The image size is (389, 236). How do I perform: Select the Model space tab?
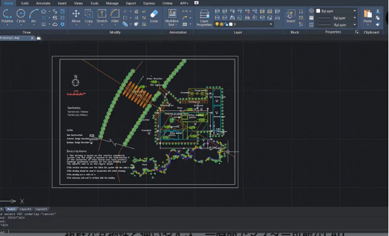coord(11,209)
